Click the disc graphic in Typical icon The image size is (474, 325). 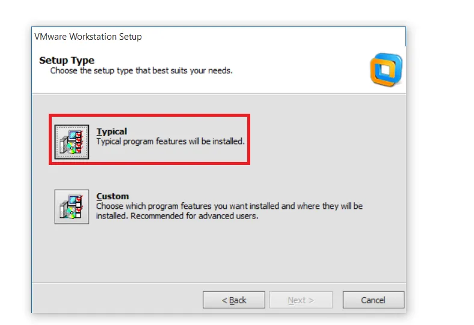click(71, 147)
